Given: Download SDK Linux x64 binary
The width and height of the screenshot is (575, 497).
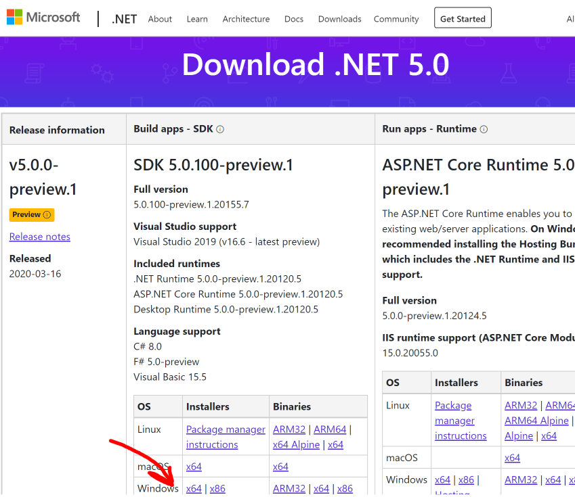Looking at the screenshot, I should (335, 445).
